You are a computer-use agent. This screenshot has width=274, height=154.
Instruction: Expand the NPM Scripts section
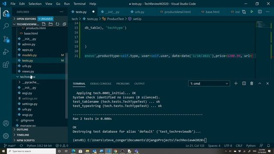tap(40, 140)
